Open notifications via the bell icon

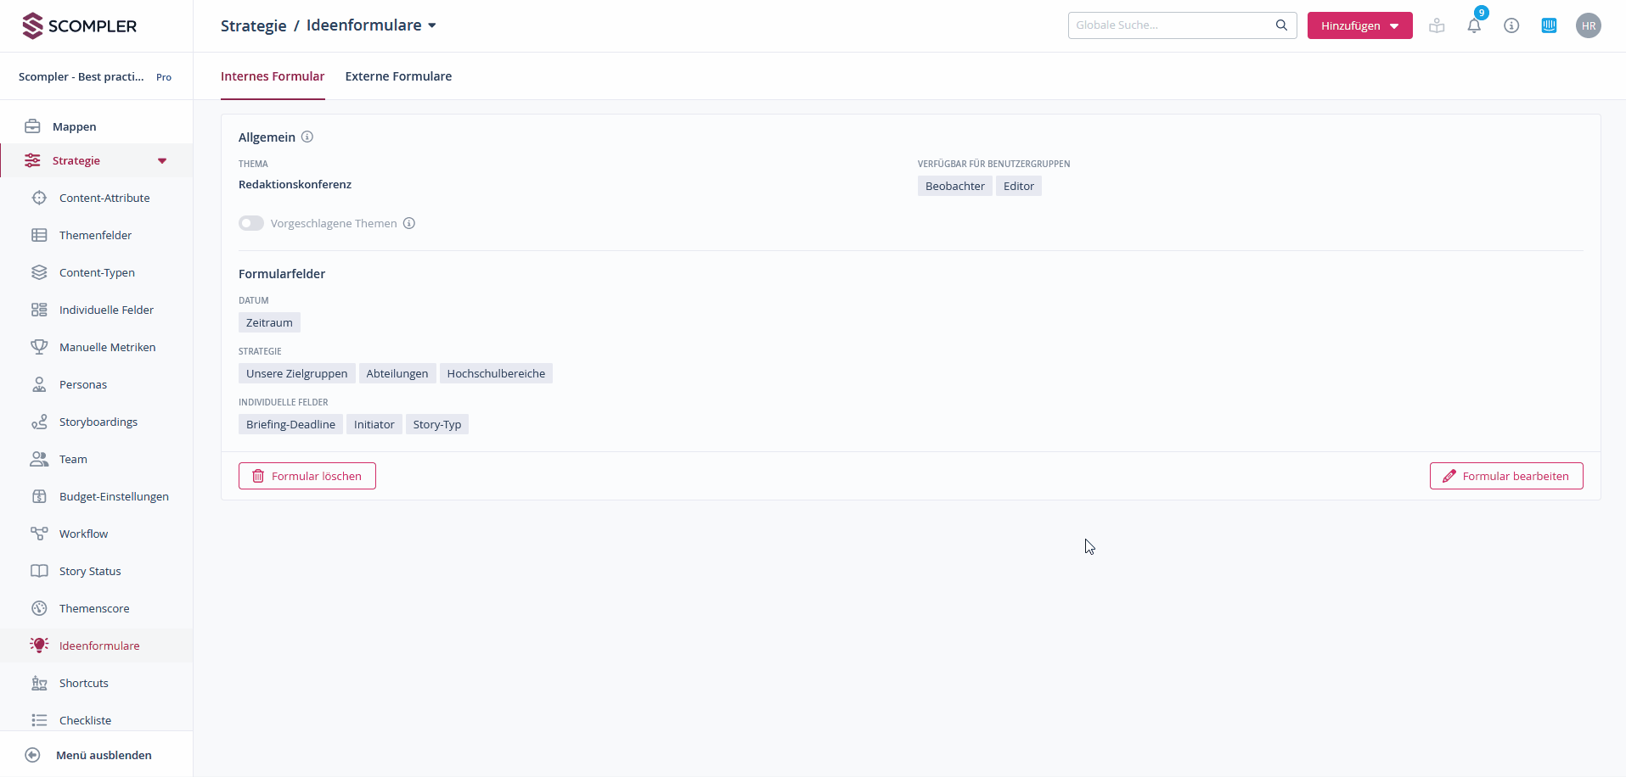pos(1475,25)
